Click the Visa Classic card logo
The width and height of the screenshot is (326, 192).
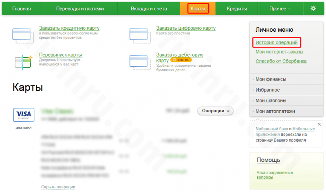coord(24,115)
